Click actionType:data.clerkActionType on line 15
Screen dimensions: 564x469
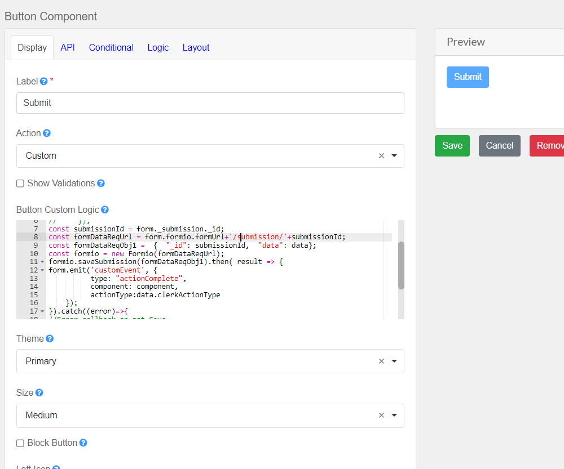tap(156, 295)
